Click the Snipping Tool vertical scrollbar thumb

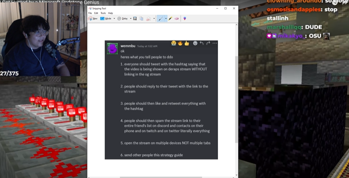click(236, 99)
